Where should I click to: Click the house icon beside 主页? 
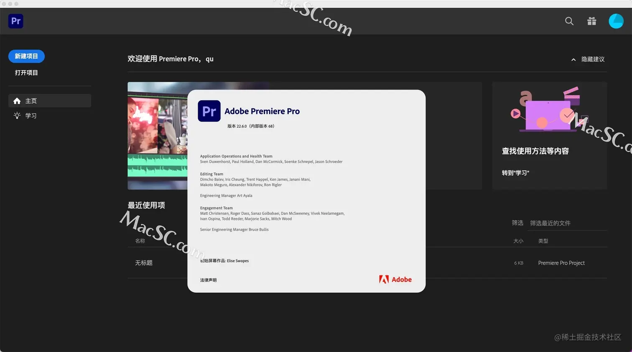(17, 101)
